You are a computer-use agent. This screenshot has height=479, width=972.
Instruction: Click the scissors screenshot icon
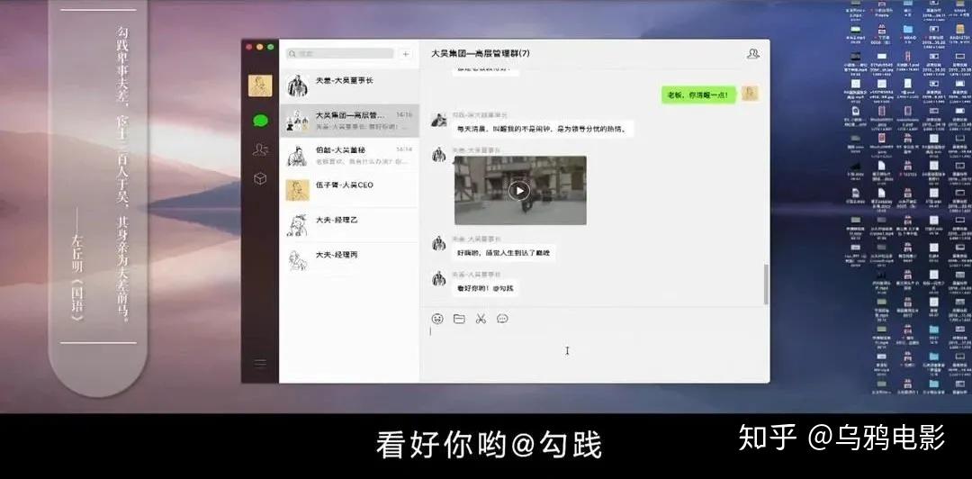coord(481,319)
